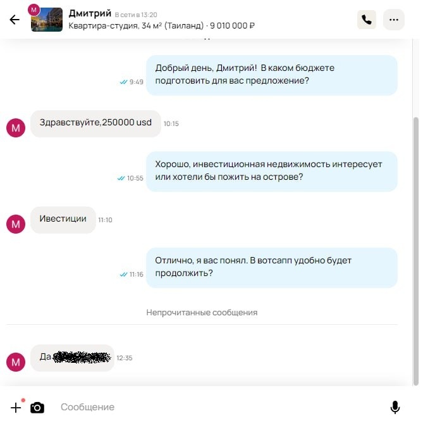This screenshot has height=428, width=423.
Task: Select the message about вотсапп
Action: pos(271,268)
